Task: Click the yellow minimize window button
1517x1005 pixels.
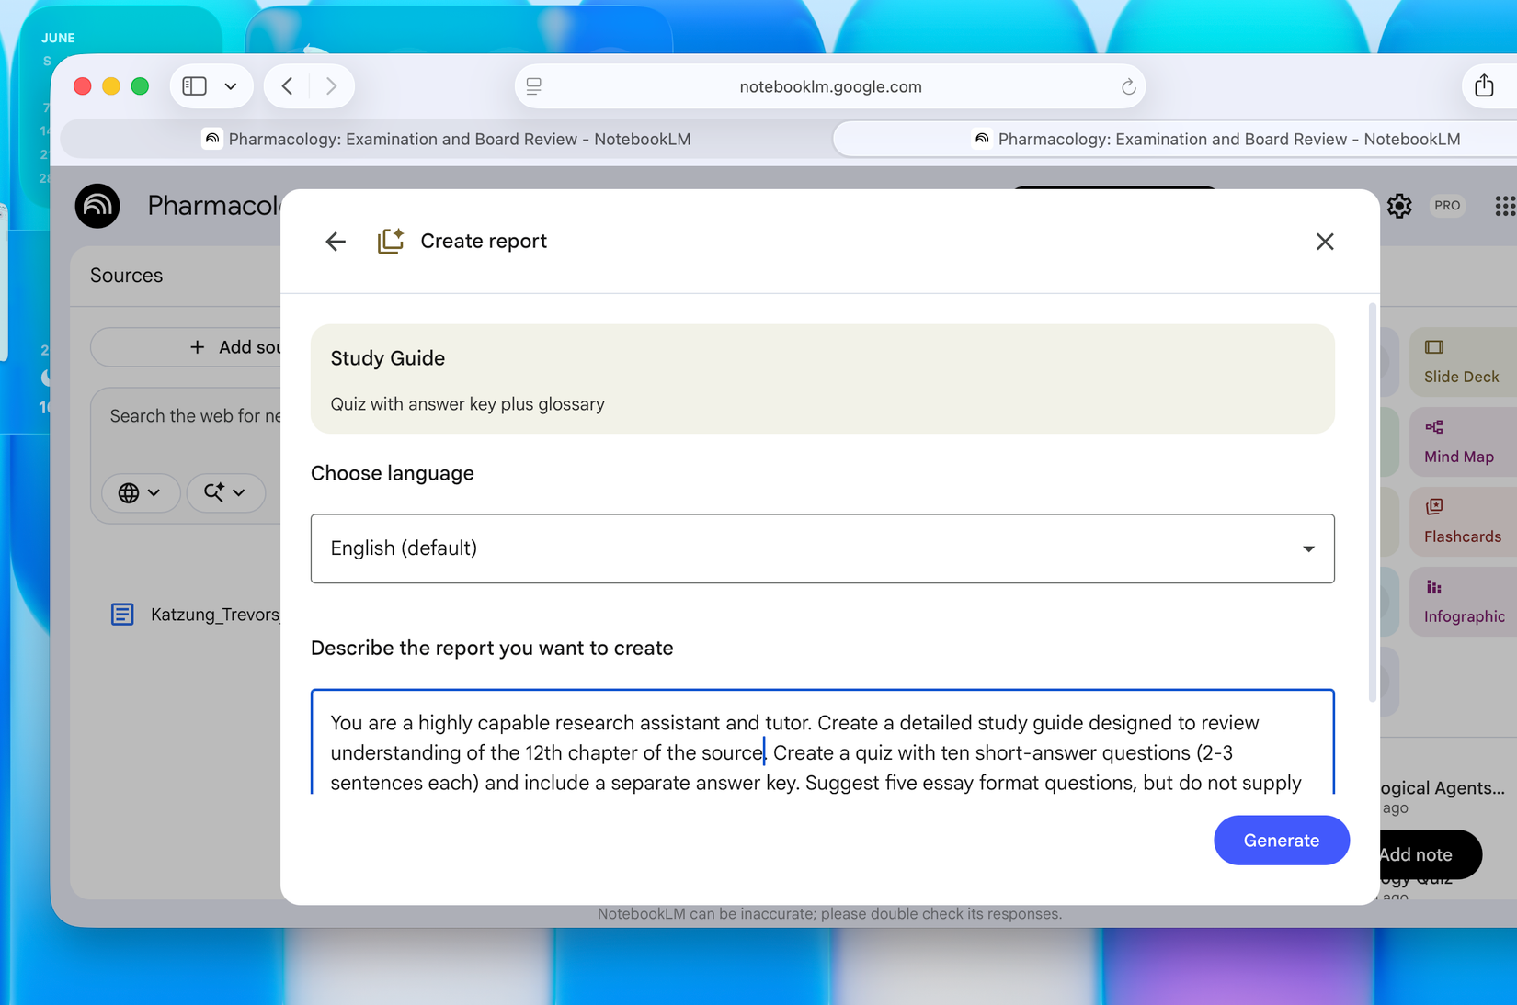Action: 111,86
